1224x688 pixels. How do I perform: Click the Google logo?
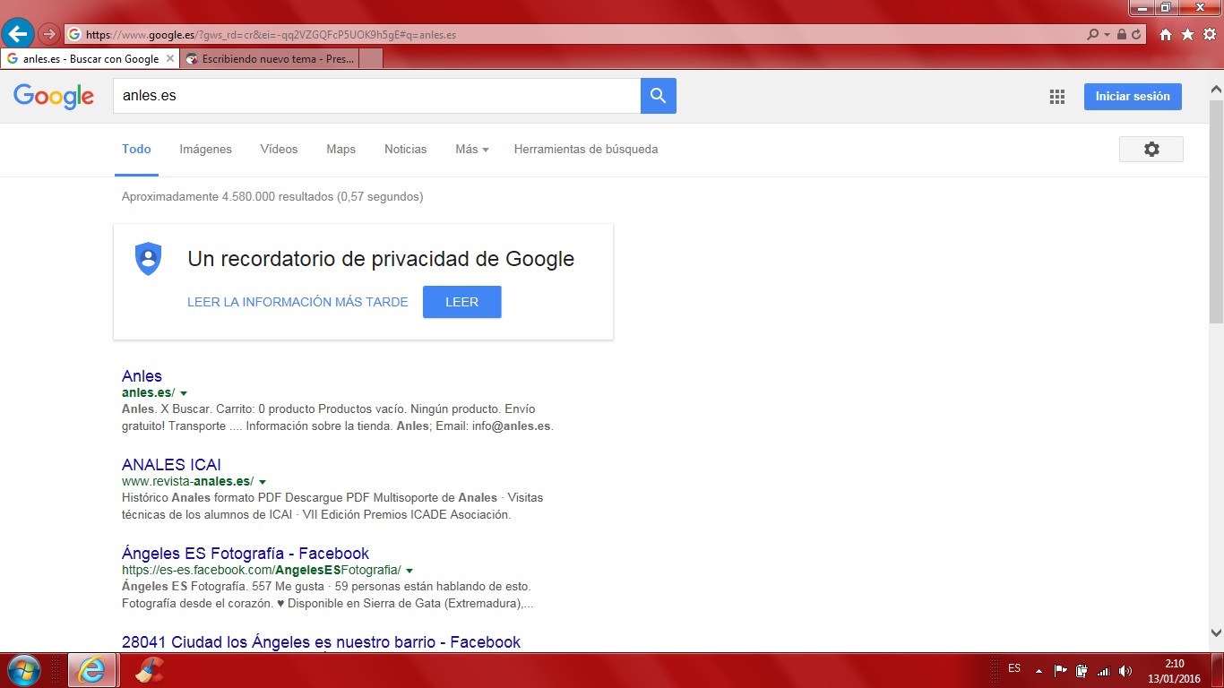click(x=54, y=97)
